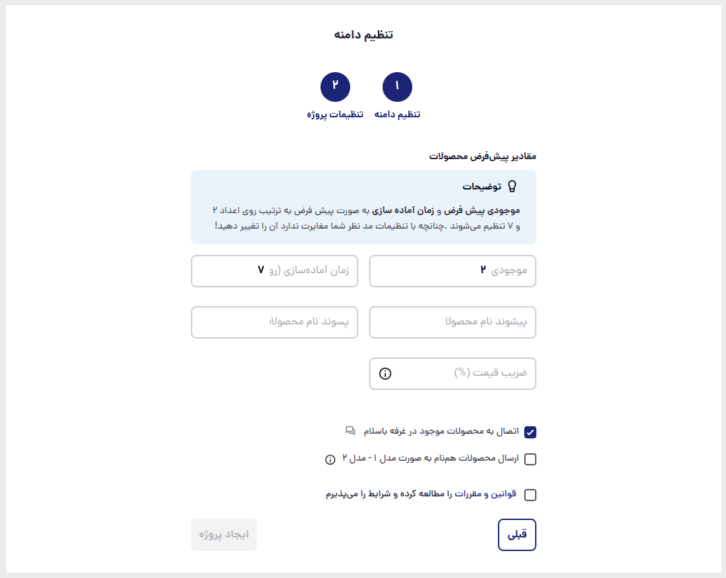The height and width of the screenshot is (578, 726).
Task: Tick the terms acceptance checkbox
Action: click(x=530, y=494)
